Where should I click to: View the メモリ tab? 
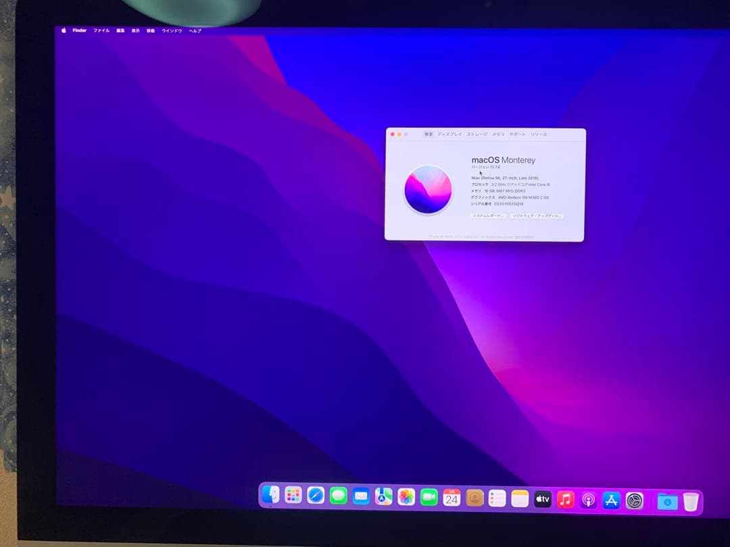click(497, 134)
